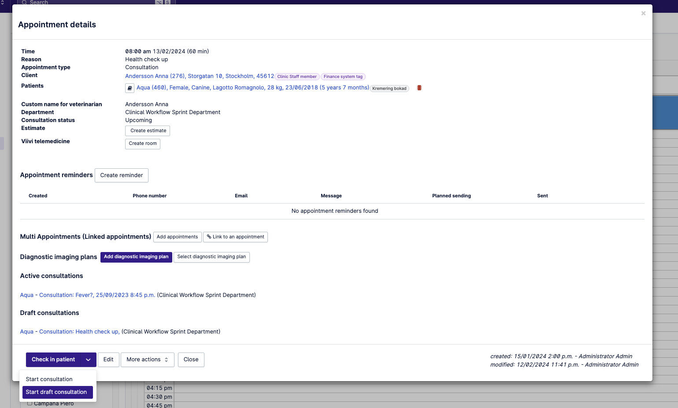Click the Create estimate button
Image resolution: width=678 pixels, height=408 pixels.
click(x=148, y=131)
